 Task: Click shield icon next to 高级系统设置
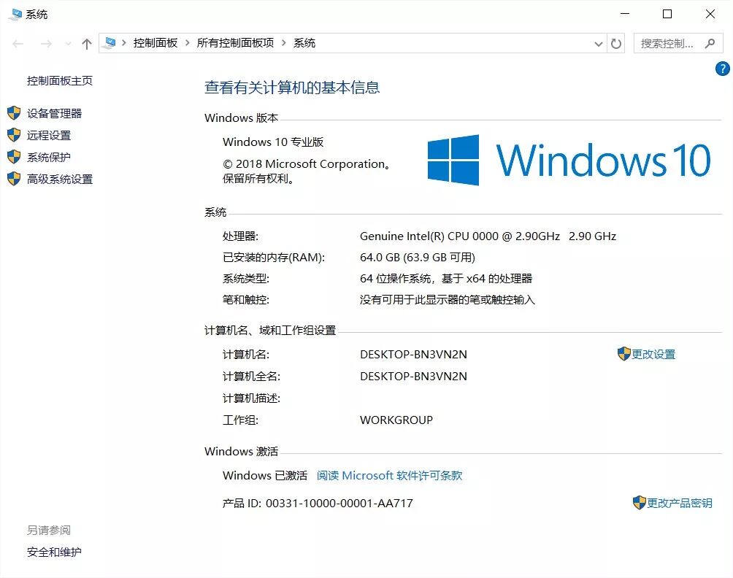14,179
